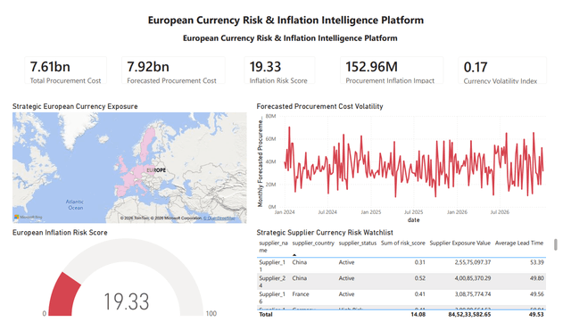Select the Procurement Inflation Impact card

point(392,70)
